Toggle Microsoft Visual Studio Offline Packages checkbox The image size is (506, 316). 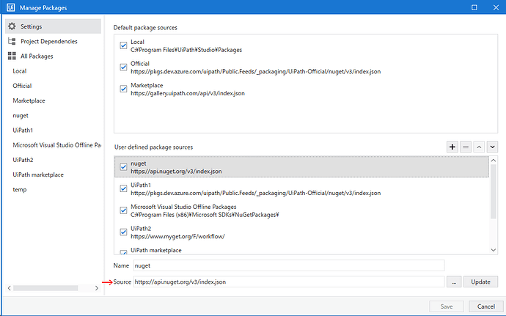tap(123, 210)
